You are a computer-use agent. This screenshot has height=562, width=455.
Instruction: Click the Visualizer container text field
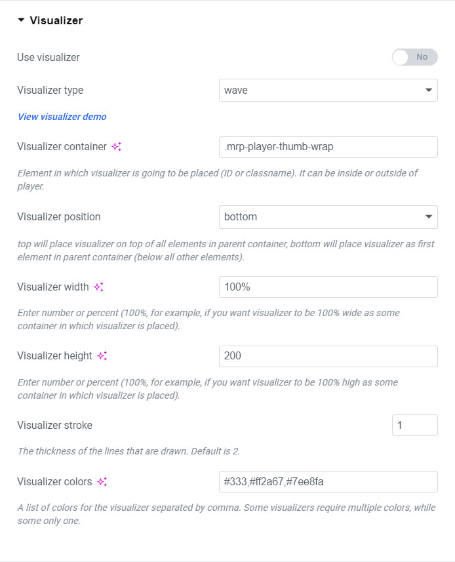328,147
